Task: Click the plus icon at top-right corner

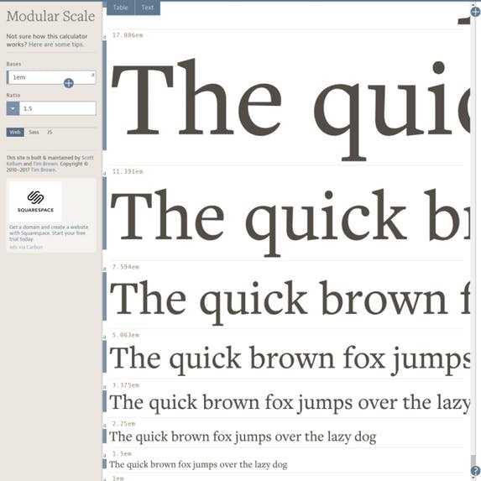Action: point(475,12)
